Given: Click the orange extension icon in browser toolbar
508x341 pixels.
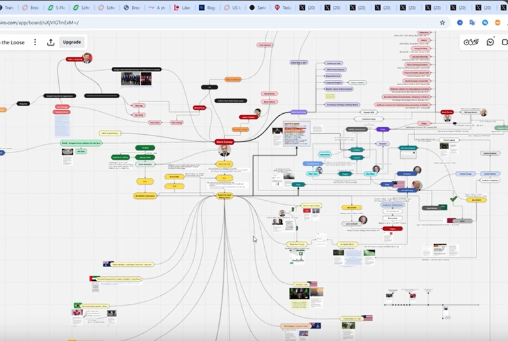Looking at the screenshot, I should click(498, 22).
